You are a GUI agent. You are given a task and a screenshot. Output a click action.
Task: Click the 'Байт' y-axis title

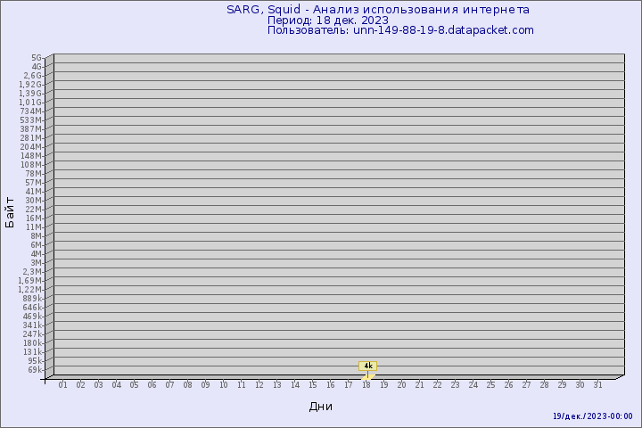tap(10, 212)
